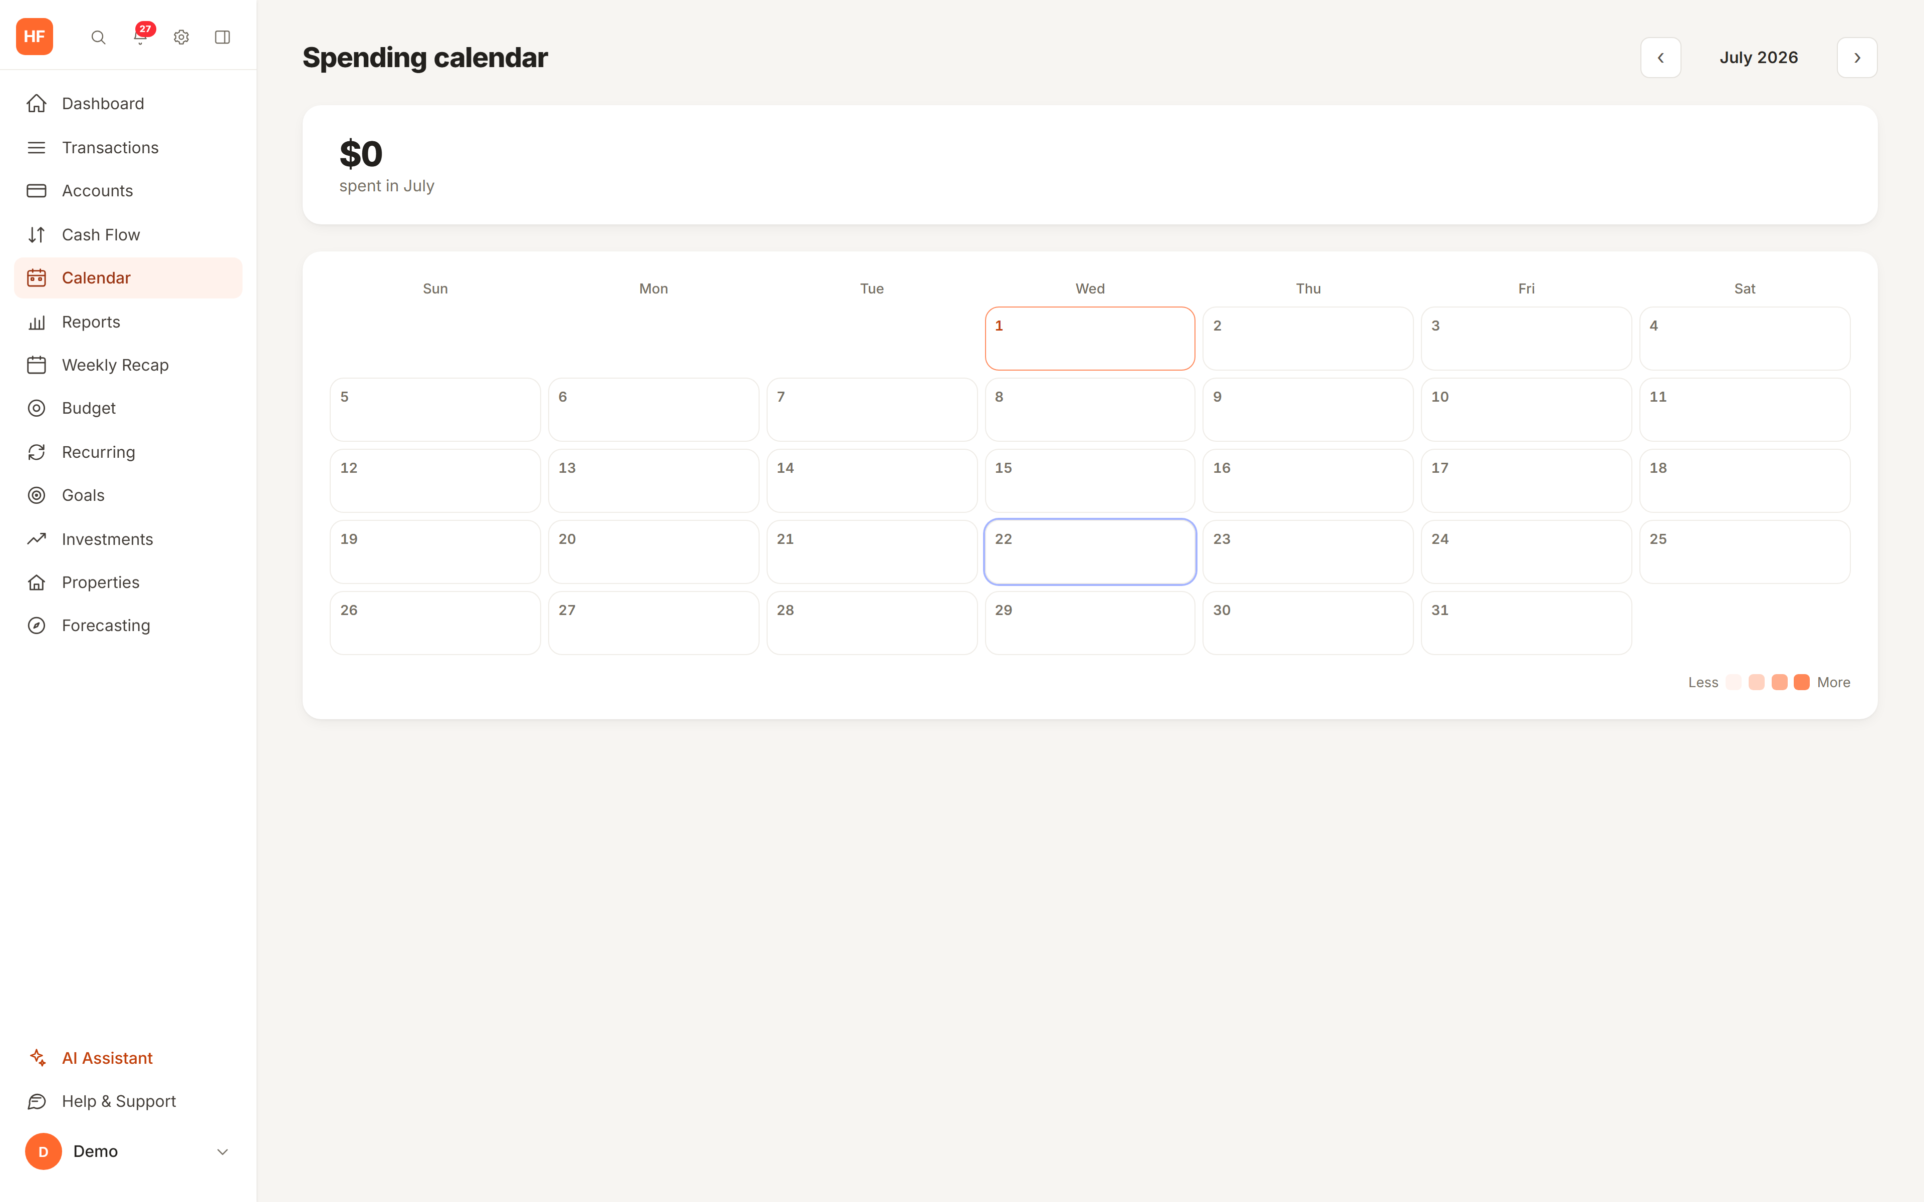Navigate to Investments
The width and height of the screenshot is (1924, 1202).
[128, 539]
